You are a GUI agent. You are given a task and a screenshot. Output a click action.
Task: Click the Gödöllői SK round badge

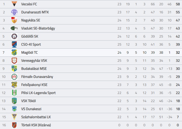pyautogui.click(x=14, y=36)
